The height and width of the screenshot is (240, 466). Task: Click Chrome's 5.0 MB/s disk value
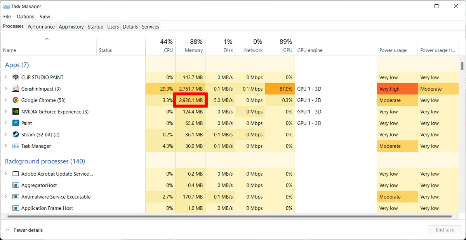220,100
